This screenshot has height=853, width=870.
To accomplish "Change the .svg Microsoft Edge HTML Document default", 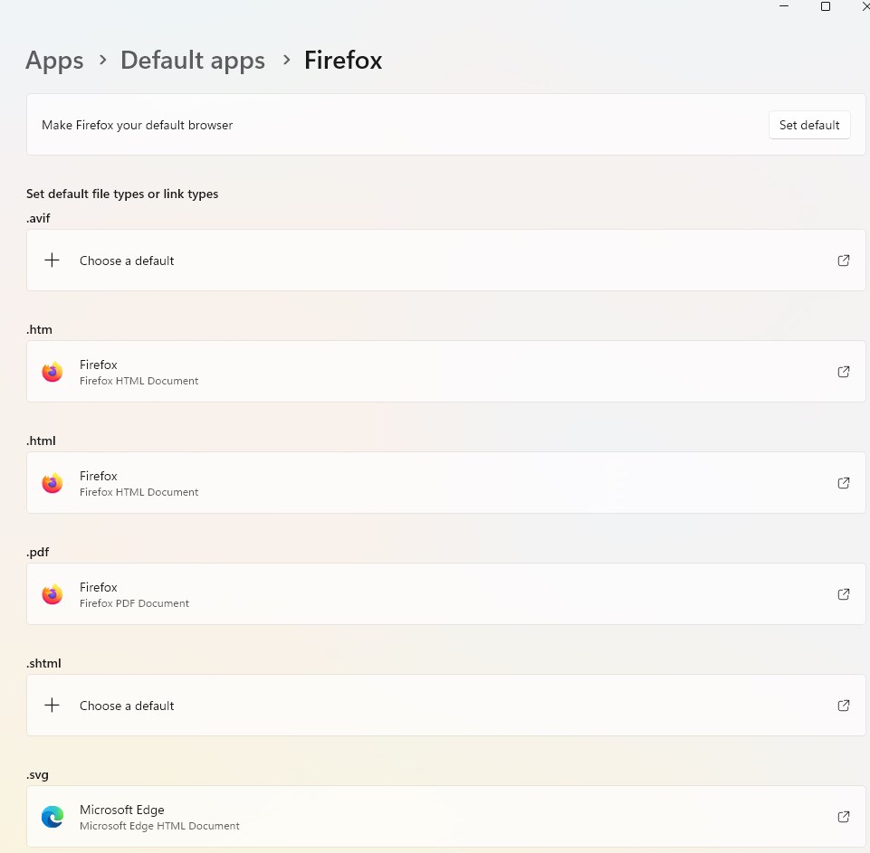I will pos(159,817).
